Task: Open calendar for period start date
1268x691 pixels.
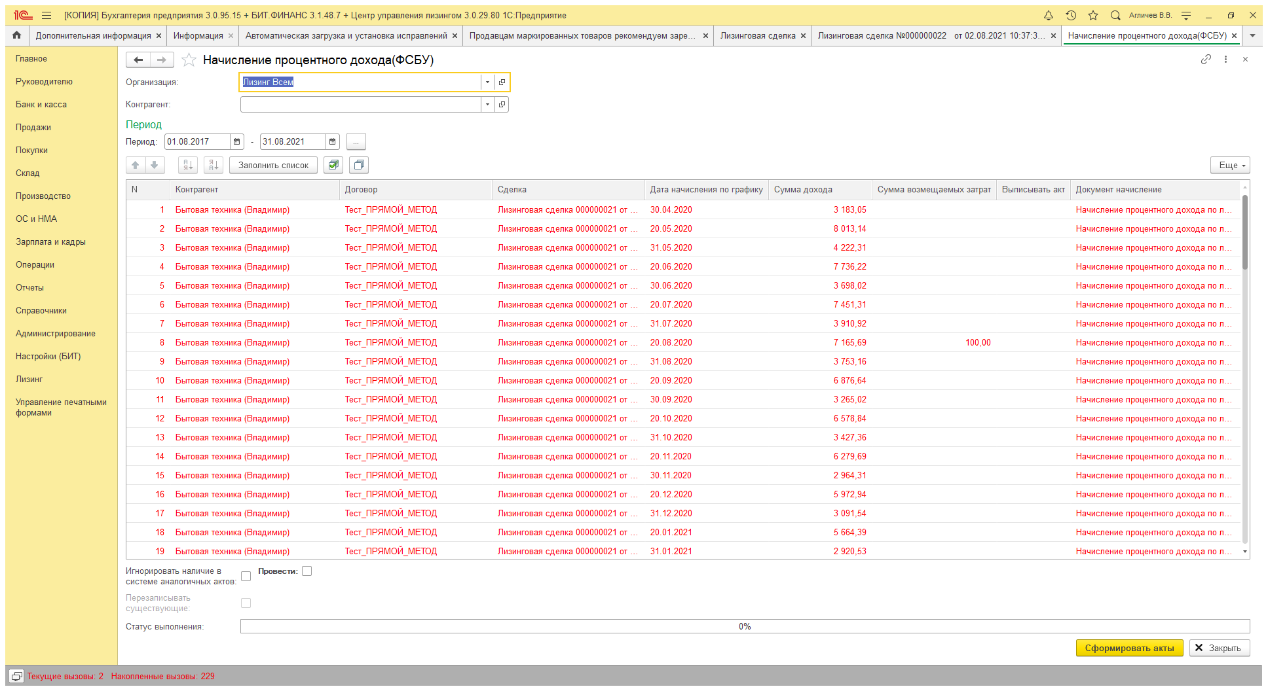Action: [x=237, y=142]
